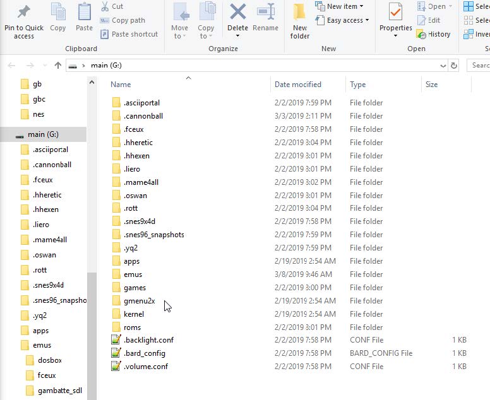Viewport: 490px width, 400px height.
Task: Click the Back navigation arrow
Action: [x=11, y=65]
